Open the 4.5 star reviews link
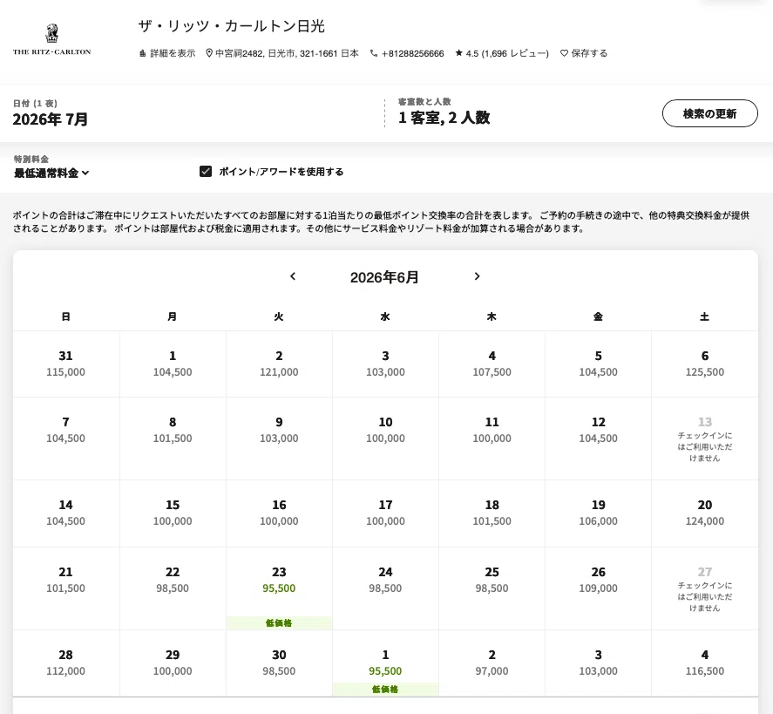 [502, 53]
